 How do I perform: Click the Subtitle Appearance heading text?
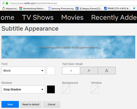(30, 29)
